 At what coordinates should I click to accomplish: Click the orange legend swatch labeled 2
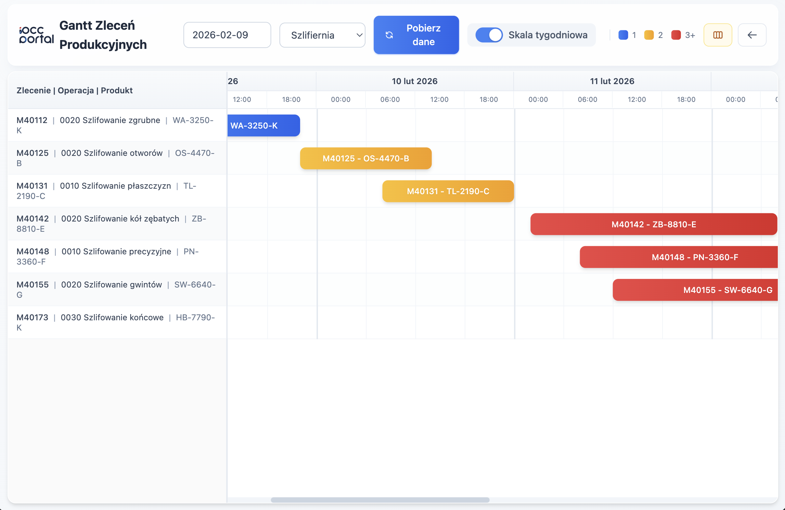coord(649,35)
